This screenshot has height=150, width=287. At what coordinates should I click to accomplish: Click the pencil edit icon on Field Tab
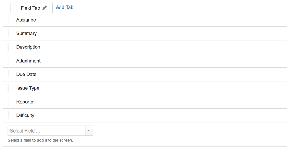point(44,8)
